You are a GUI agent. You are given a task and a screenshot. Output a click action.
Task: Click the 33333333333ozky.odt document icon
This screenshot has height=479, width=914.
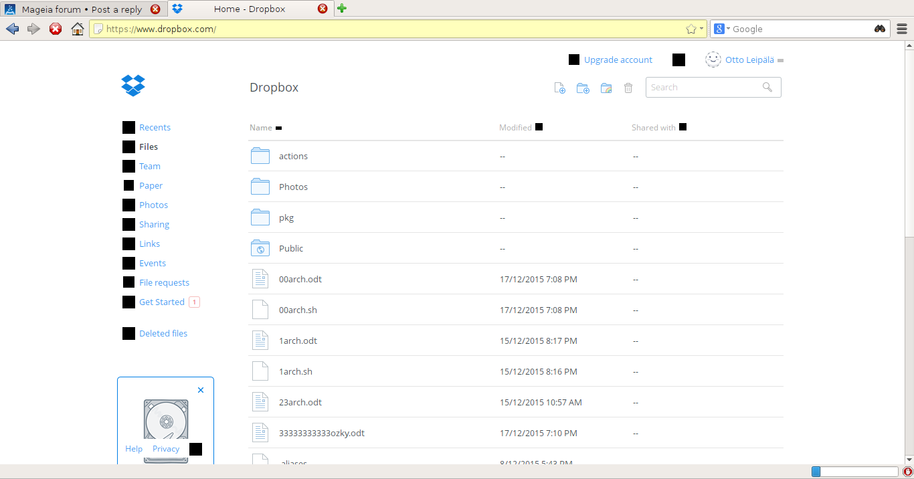pyautogui.click(x=260, y=433)
